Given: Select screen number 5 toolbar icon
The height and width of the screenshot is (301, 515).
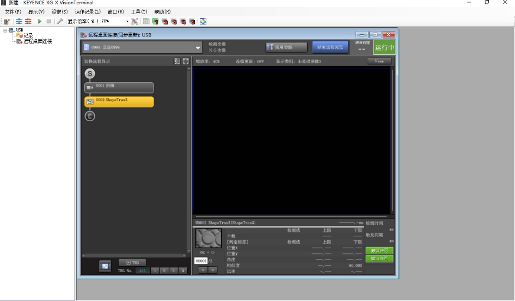Looking at the screenshot, I should [x=192, y=21].
